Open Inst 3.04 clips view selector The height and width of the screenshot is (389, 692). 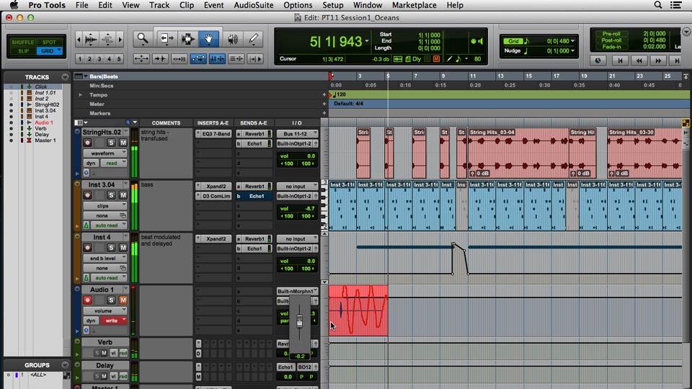point(105,205)
